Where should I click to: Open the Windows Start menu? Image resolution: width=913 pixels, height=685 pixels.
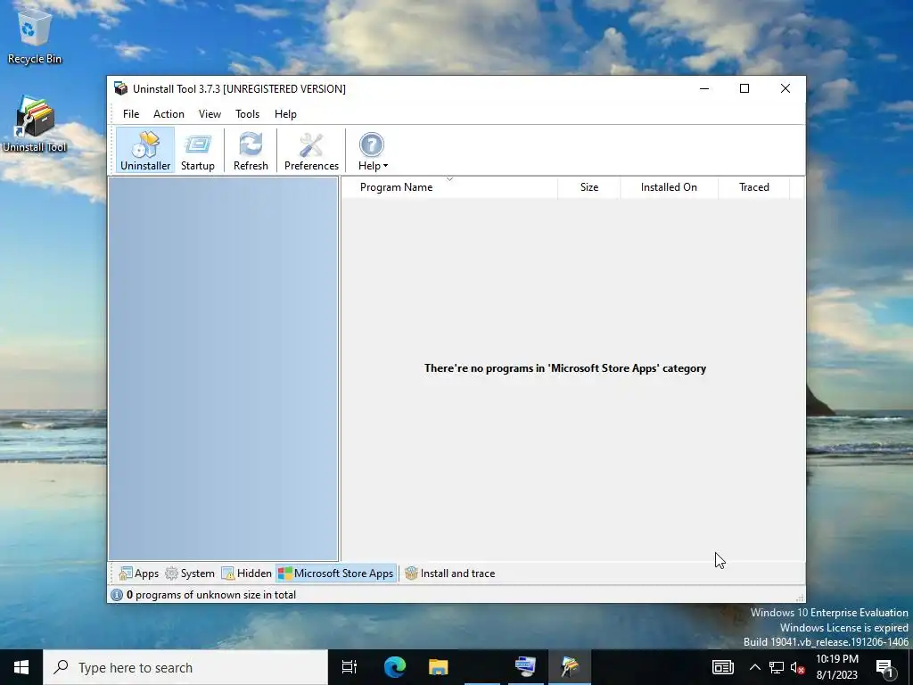point(21,667)
